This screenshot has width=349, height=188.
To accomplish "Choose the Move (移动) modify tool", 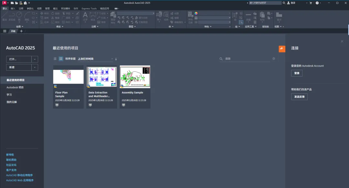I will pos(44,13).
